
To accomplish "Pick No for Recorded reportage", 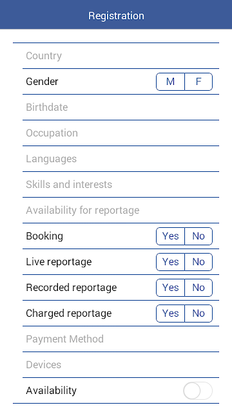I will (198, 288).
